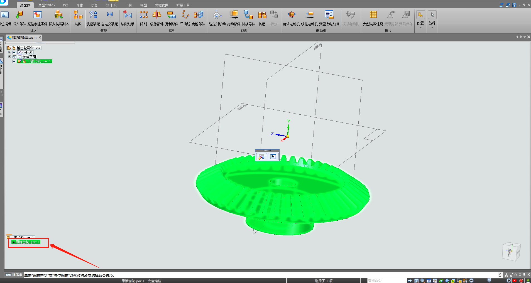Close the 锥齿轮配合.asm document tab
The height and width of the screenshot is (283, 531).
click(40, 37)
